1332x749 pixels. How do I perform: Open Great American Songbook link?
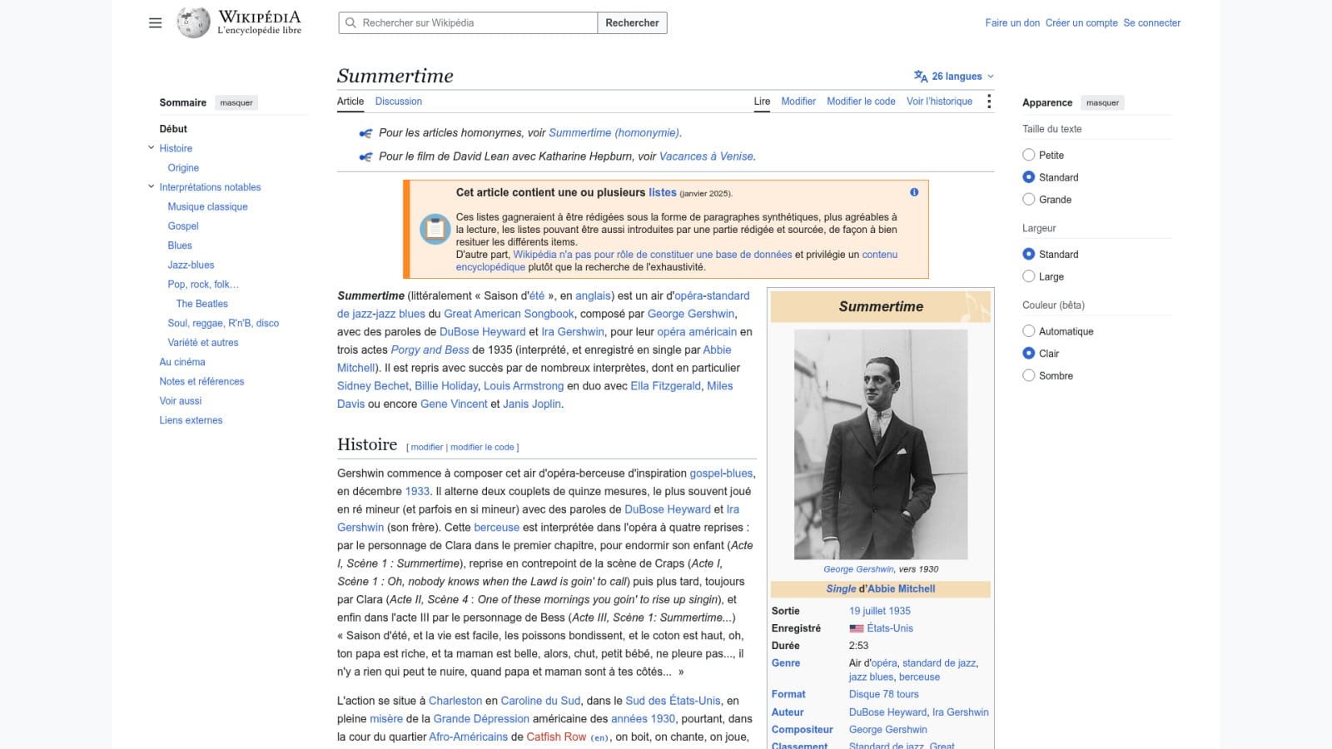click(509, 314)
